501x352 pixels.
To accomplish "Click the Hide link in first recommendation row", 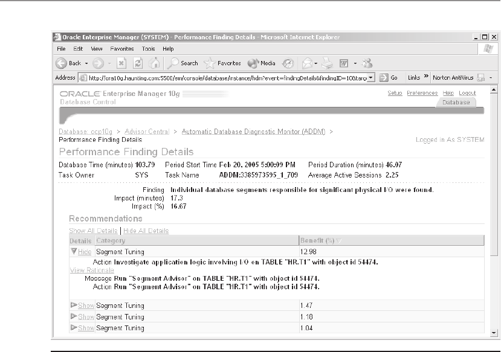I will [x=85, y=252].
